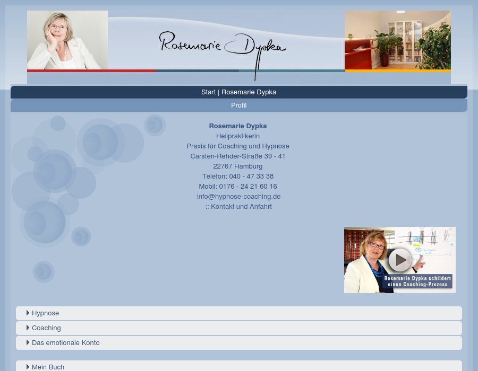Image resolution: width=478 pixels, height=371 pixels.
Task: Click the disclosure arrow beside Hypnose
Action: click(29, 313)
